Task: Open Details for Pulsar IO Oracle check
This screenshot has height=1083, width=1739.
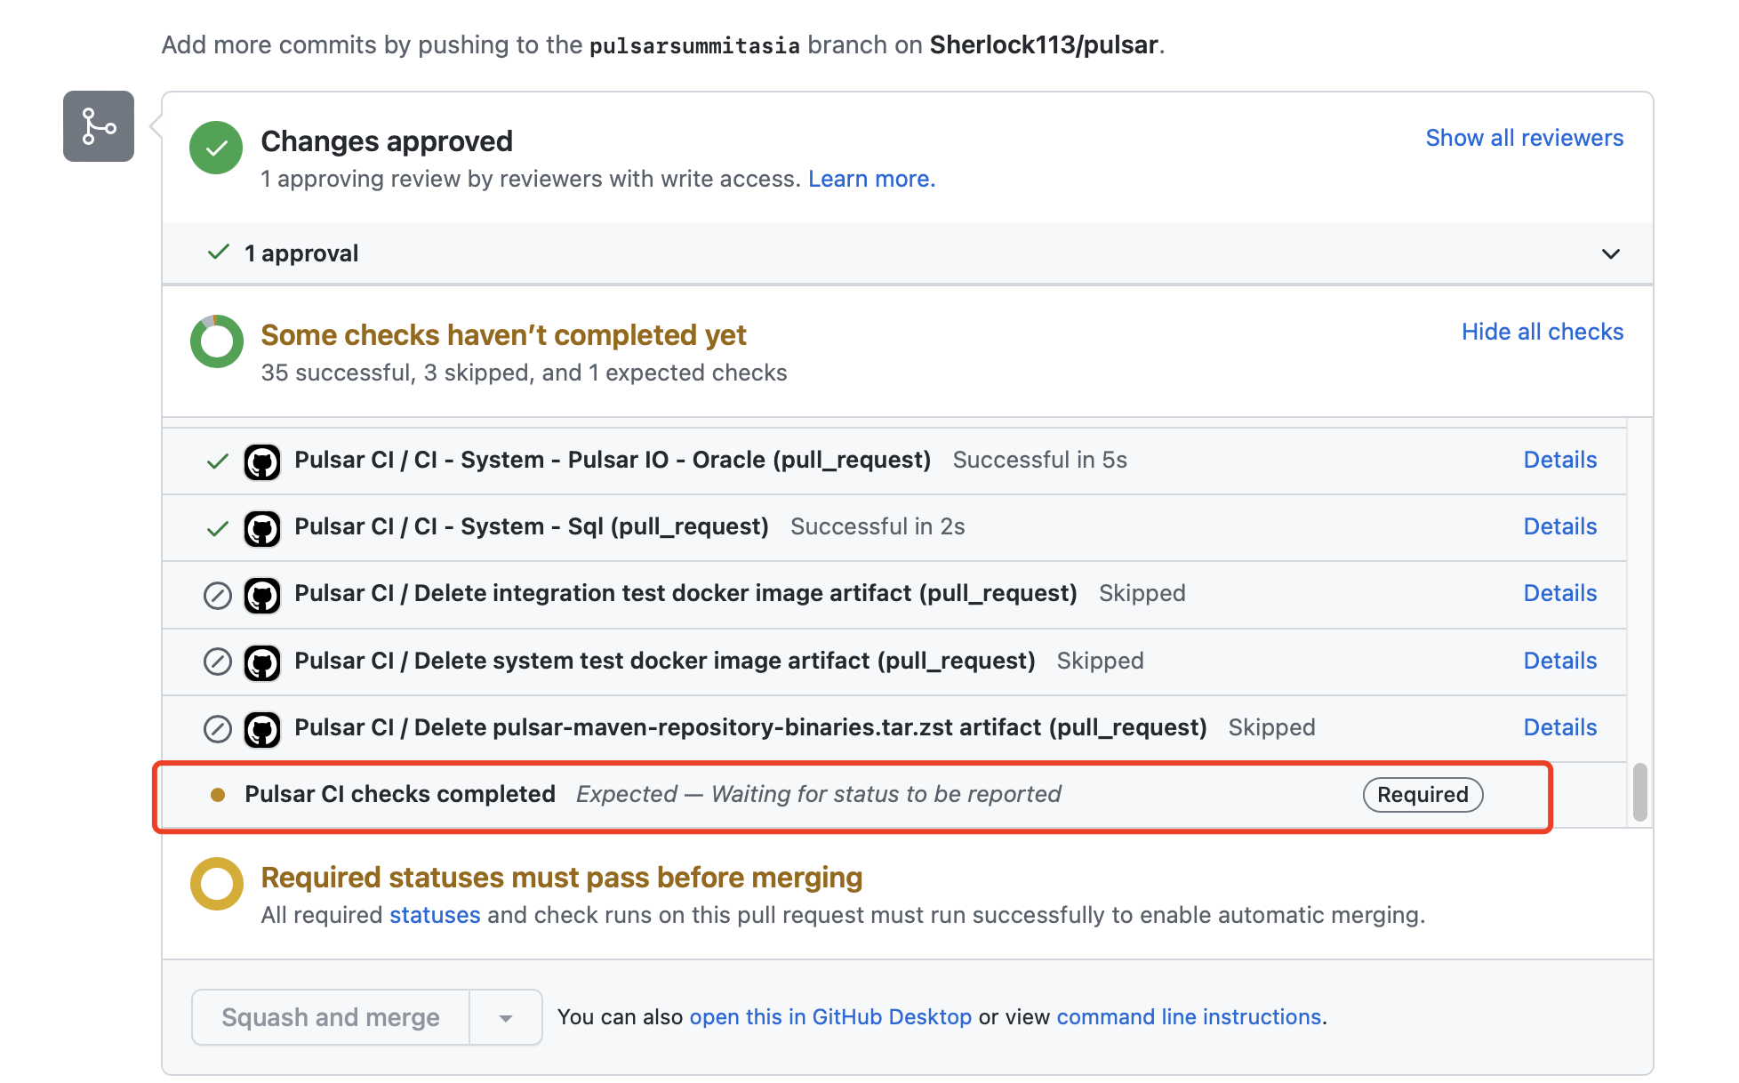Action: tap(1560, 460)
